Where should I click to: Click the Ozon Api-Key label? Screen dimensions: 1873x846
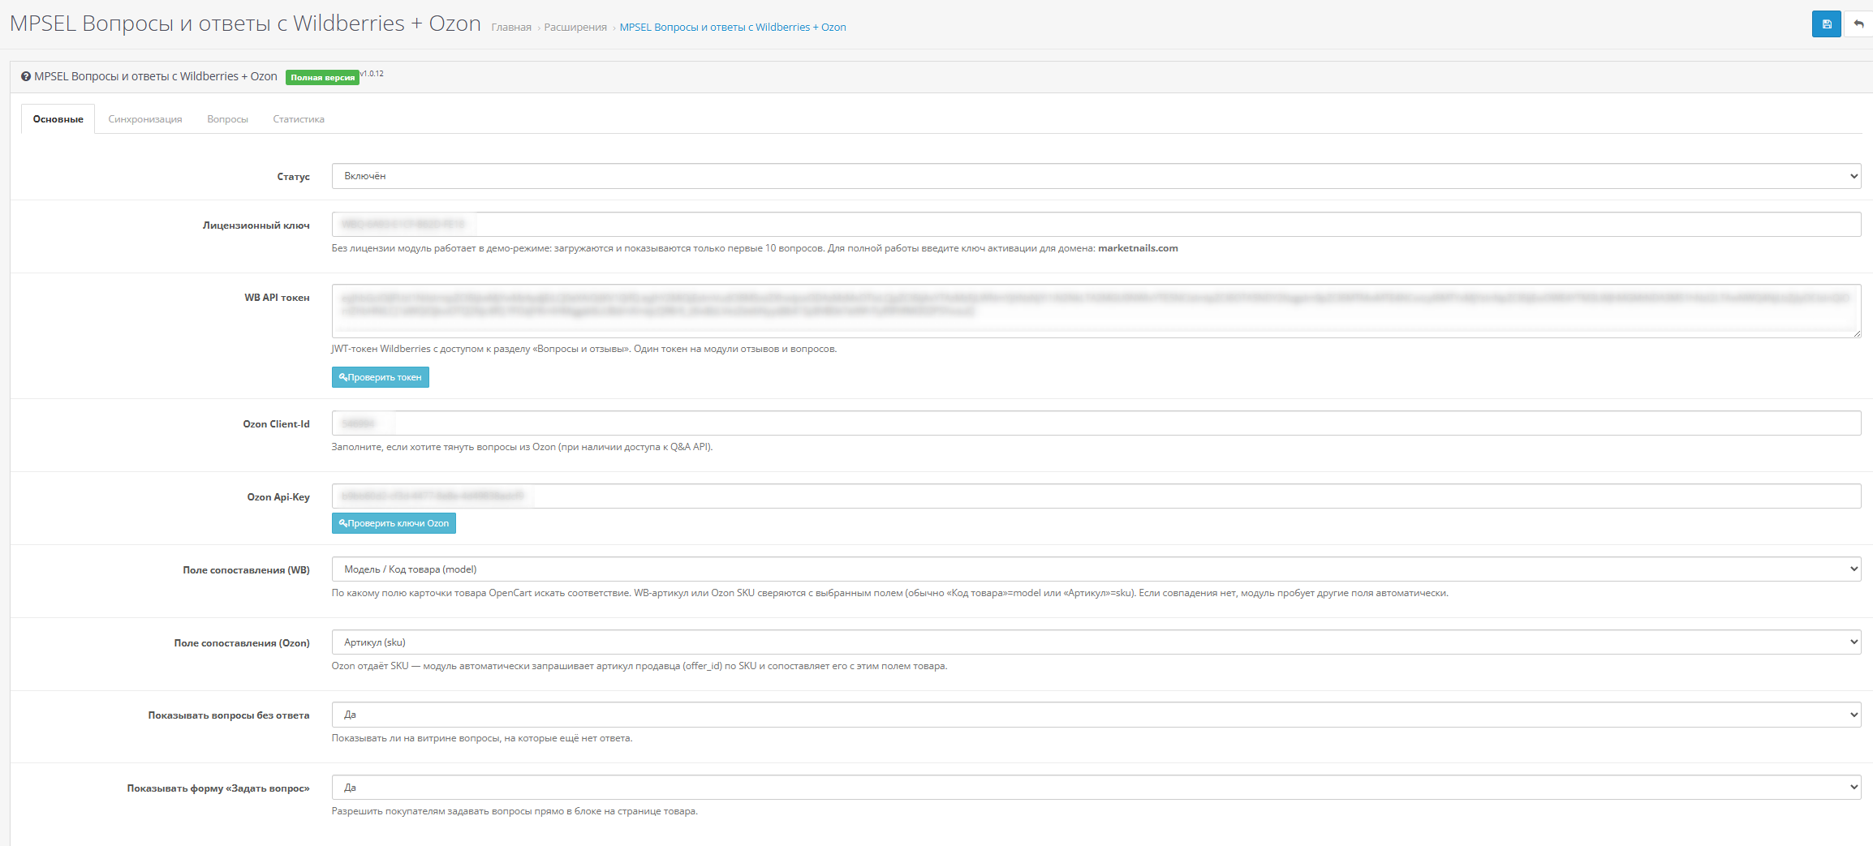[x=278, y=497]
